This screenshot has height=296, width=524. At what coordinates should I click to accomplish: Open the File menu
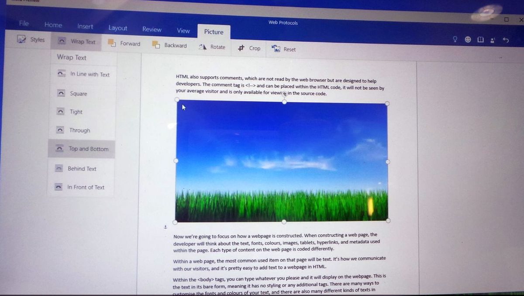24,23
